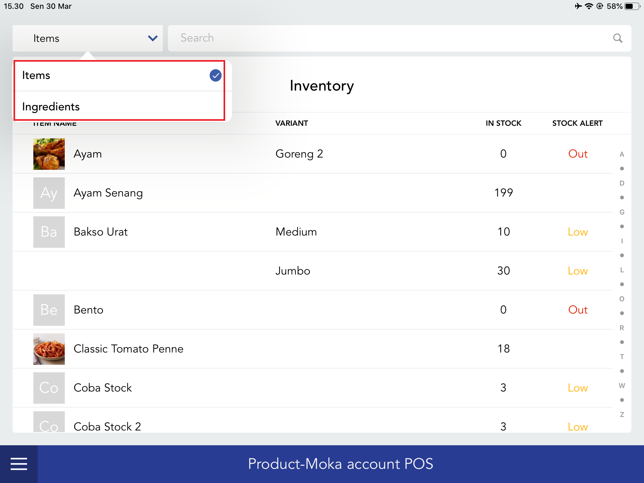The height and width of the screenshot is (483, 644).
Task: Tap the Product-Moka account POS bar
Action: tap(341, 464)
